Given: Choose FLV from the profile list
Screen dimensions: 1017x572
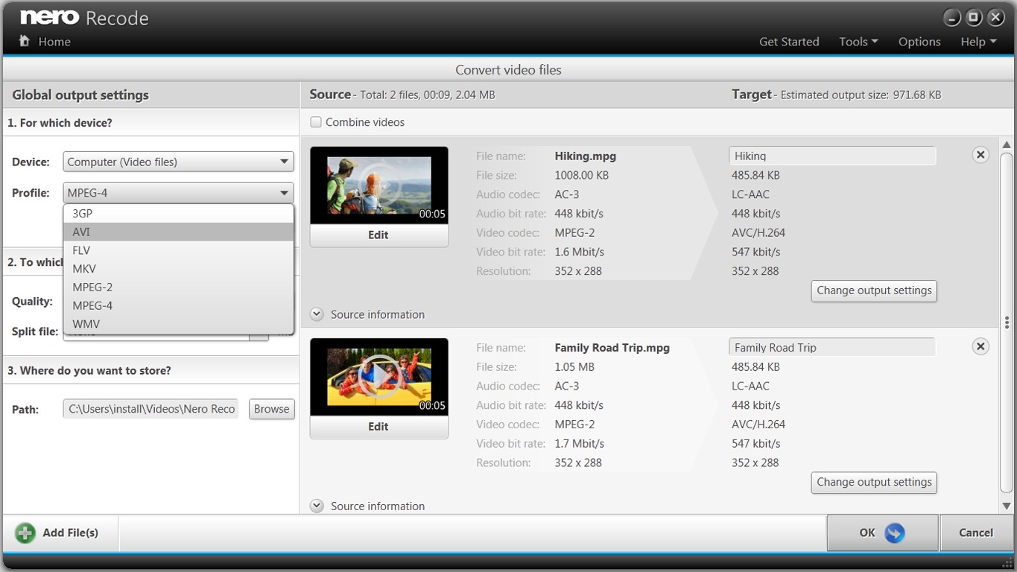Looking at the screenshot, I should click(179, 250).
